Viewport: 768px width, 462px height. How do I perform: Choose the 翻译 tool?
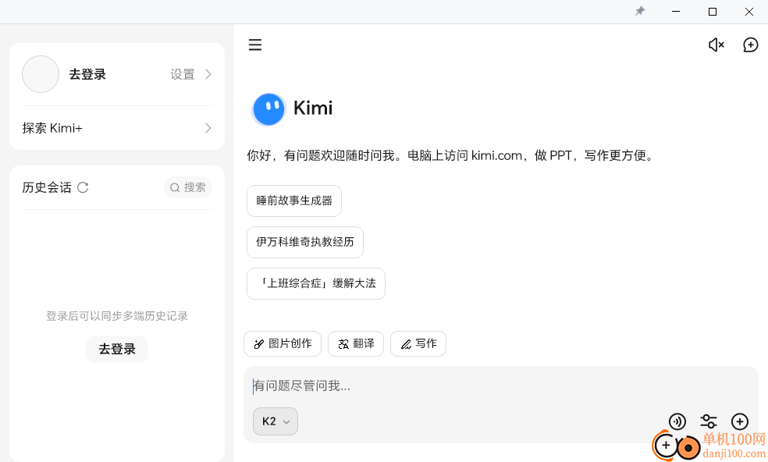356,344
